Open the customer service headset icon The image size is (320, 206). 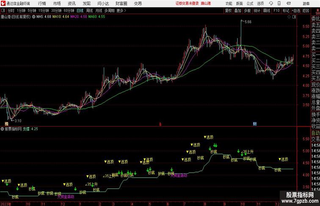pos(271,3)
